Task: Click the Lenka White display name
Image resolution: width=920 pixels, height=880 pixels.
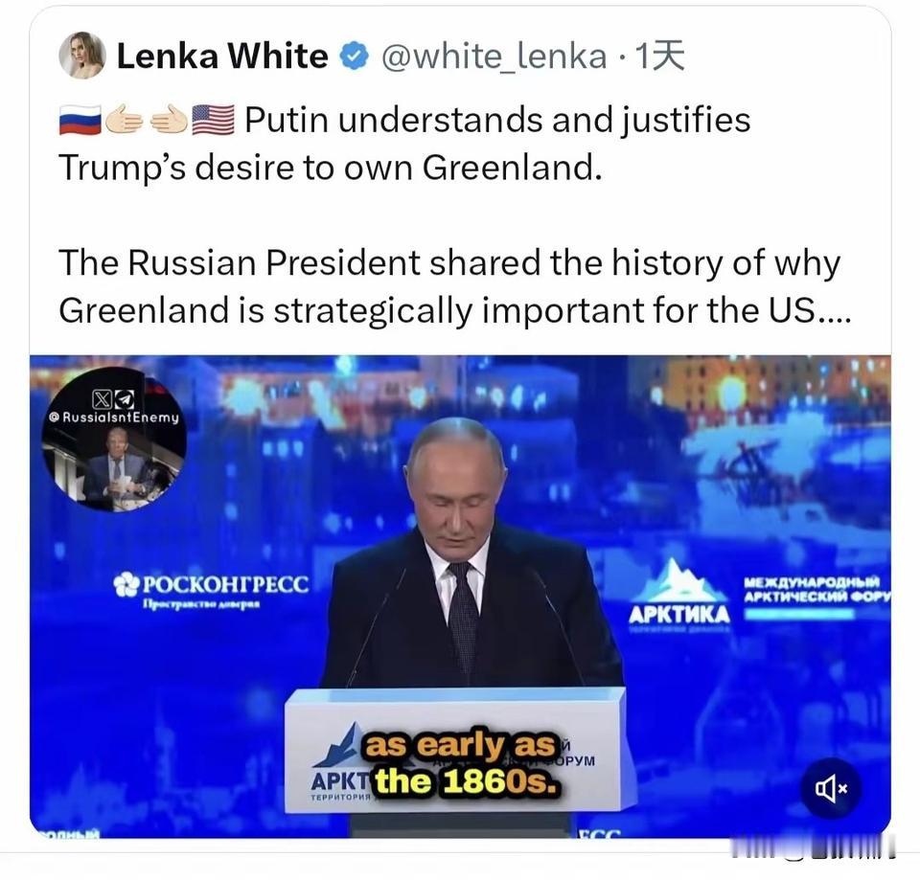Action: (222, 56)
